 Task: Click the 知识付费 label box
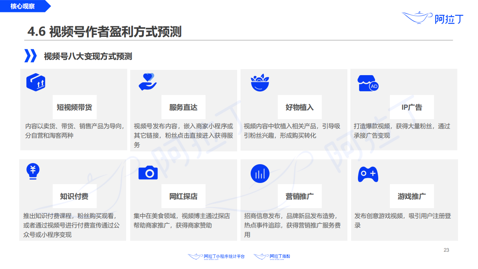click(x=74, y=196)
